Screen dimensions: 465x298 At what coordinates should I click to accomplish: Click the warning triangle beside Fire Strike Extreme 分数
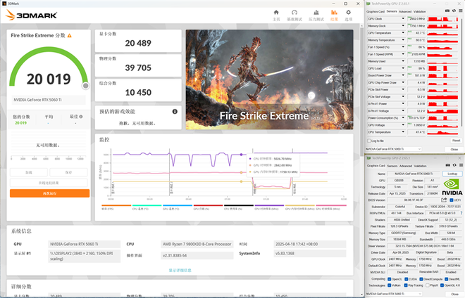point(69,36)
